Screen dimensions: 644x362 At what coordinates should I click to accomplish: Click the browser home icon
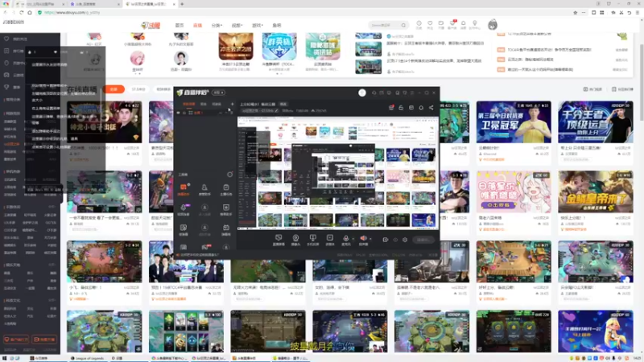30,13
